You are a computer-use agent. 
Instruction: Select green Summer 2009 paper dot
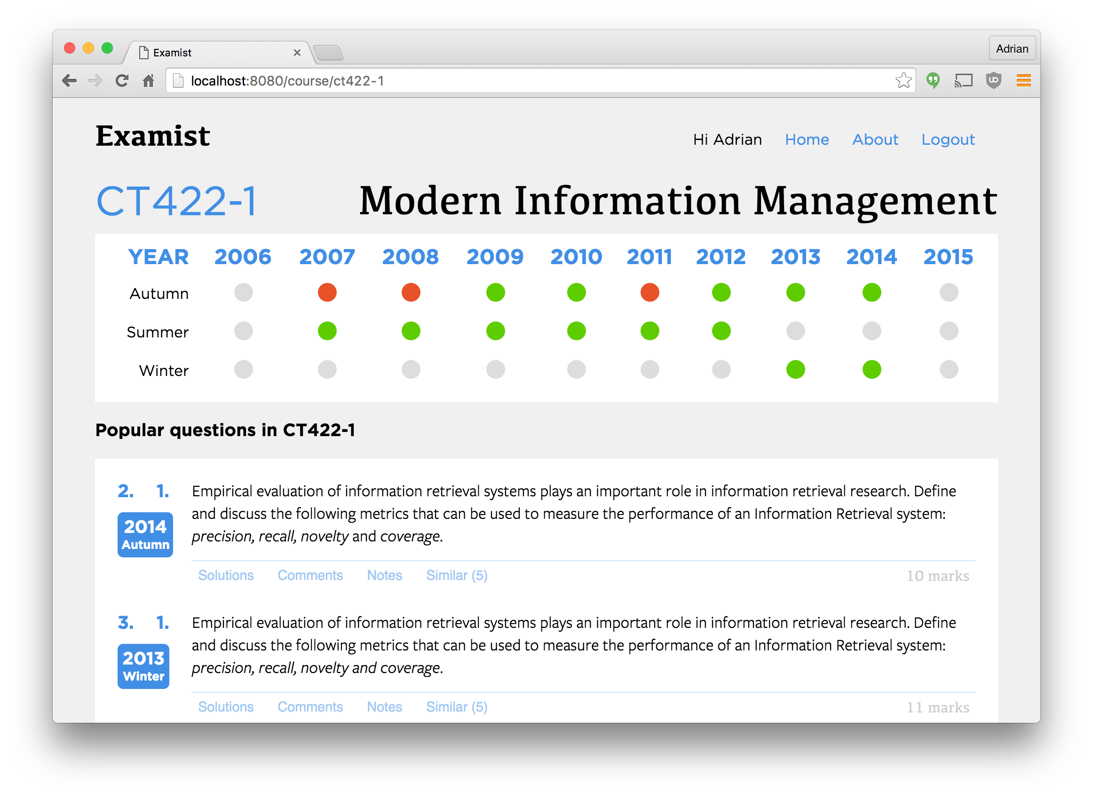[x=496, y=331]
